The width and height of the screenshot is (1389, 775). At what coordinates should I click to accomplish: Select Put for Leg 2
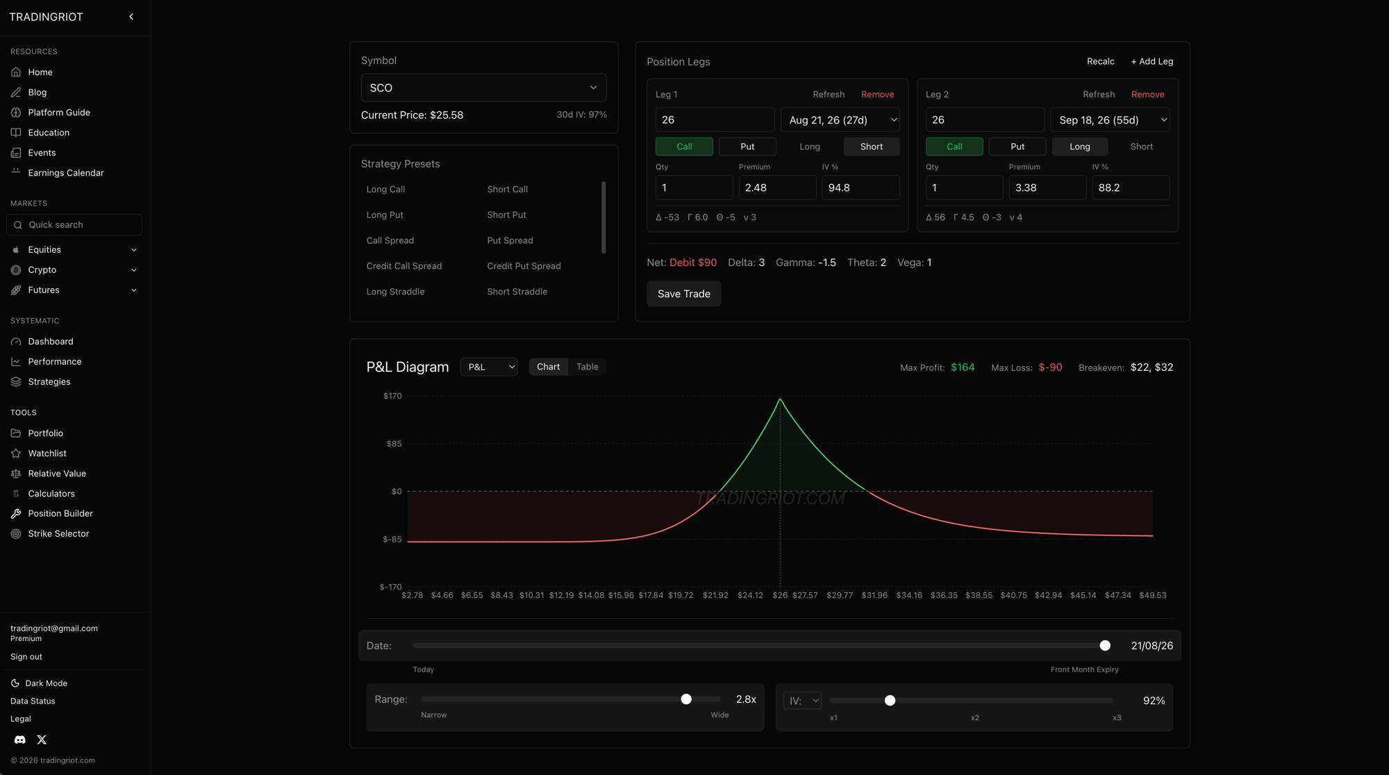click(x=1017, y=147)
